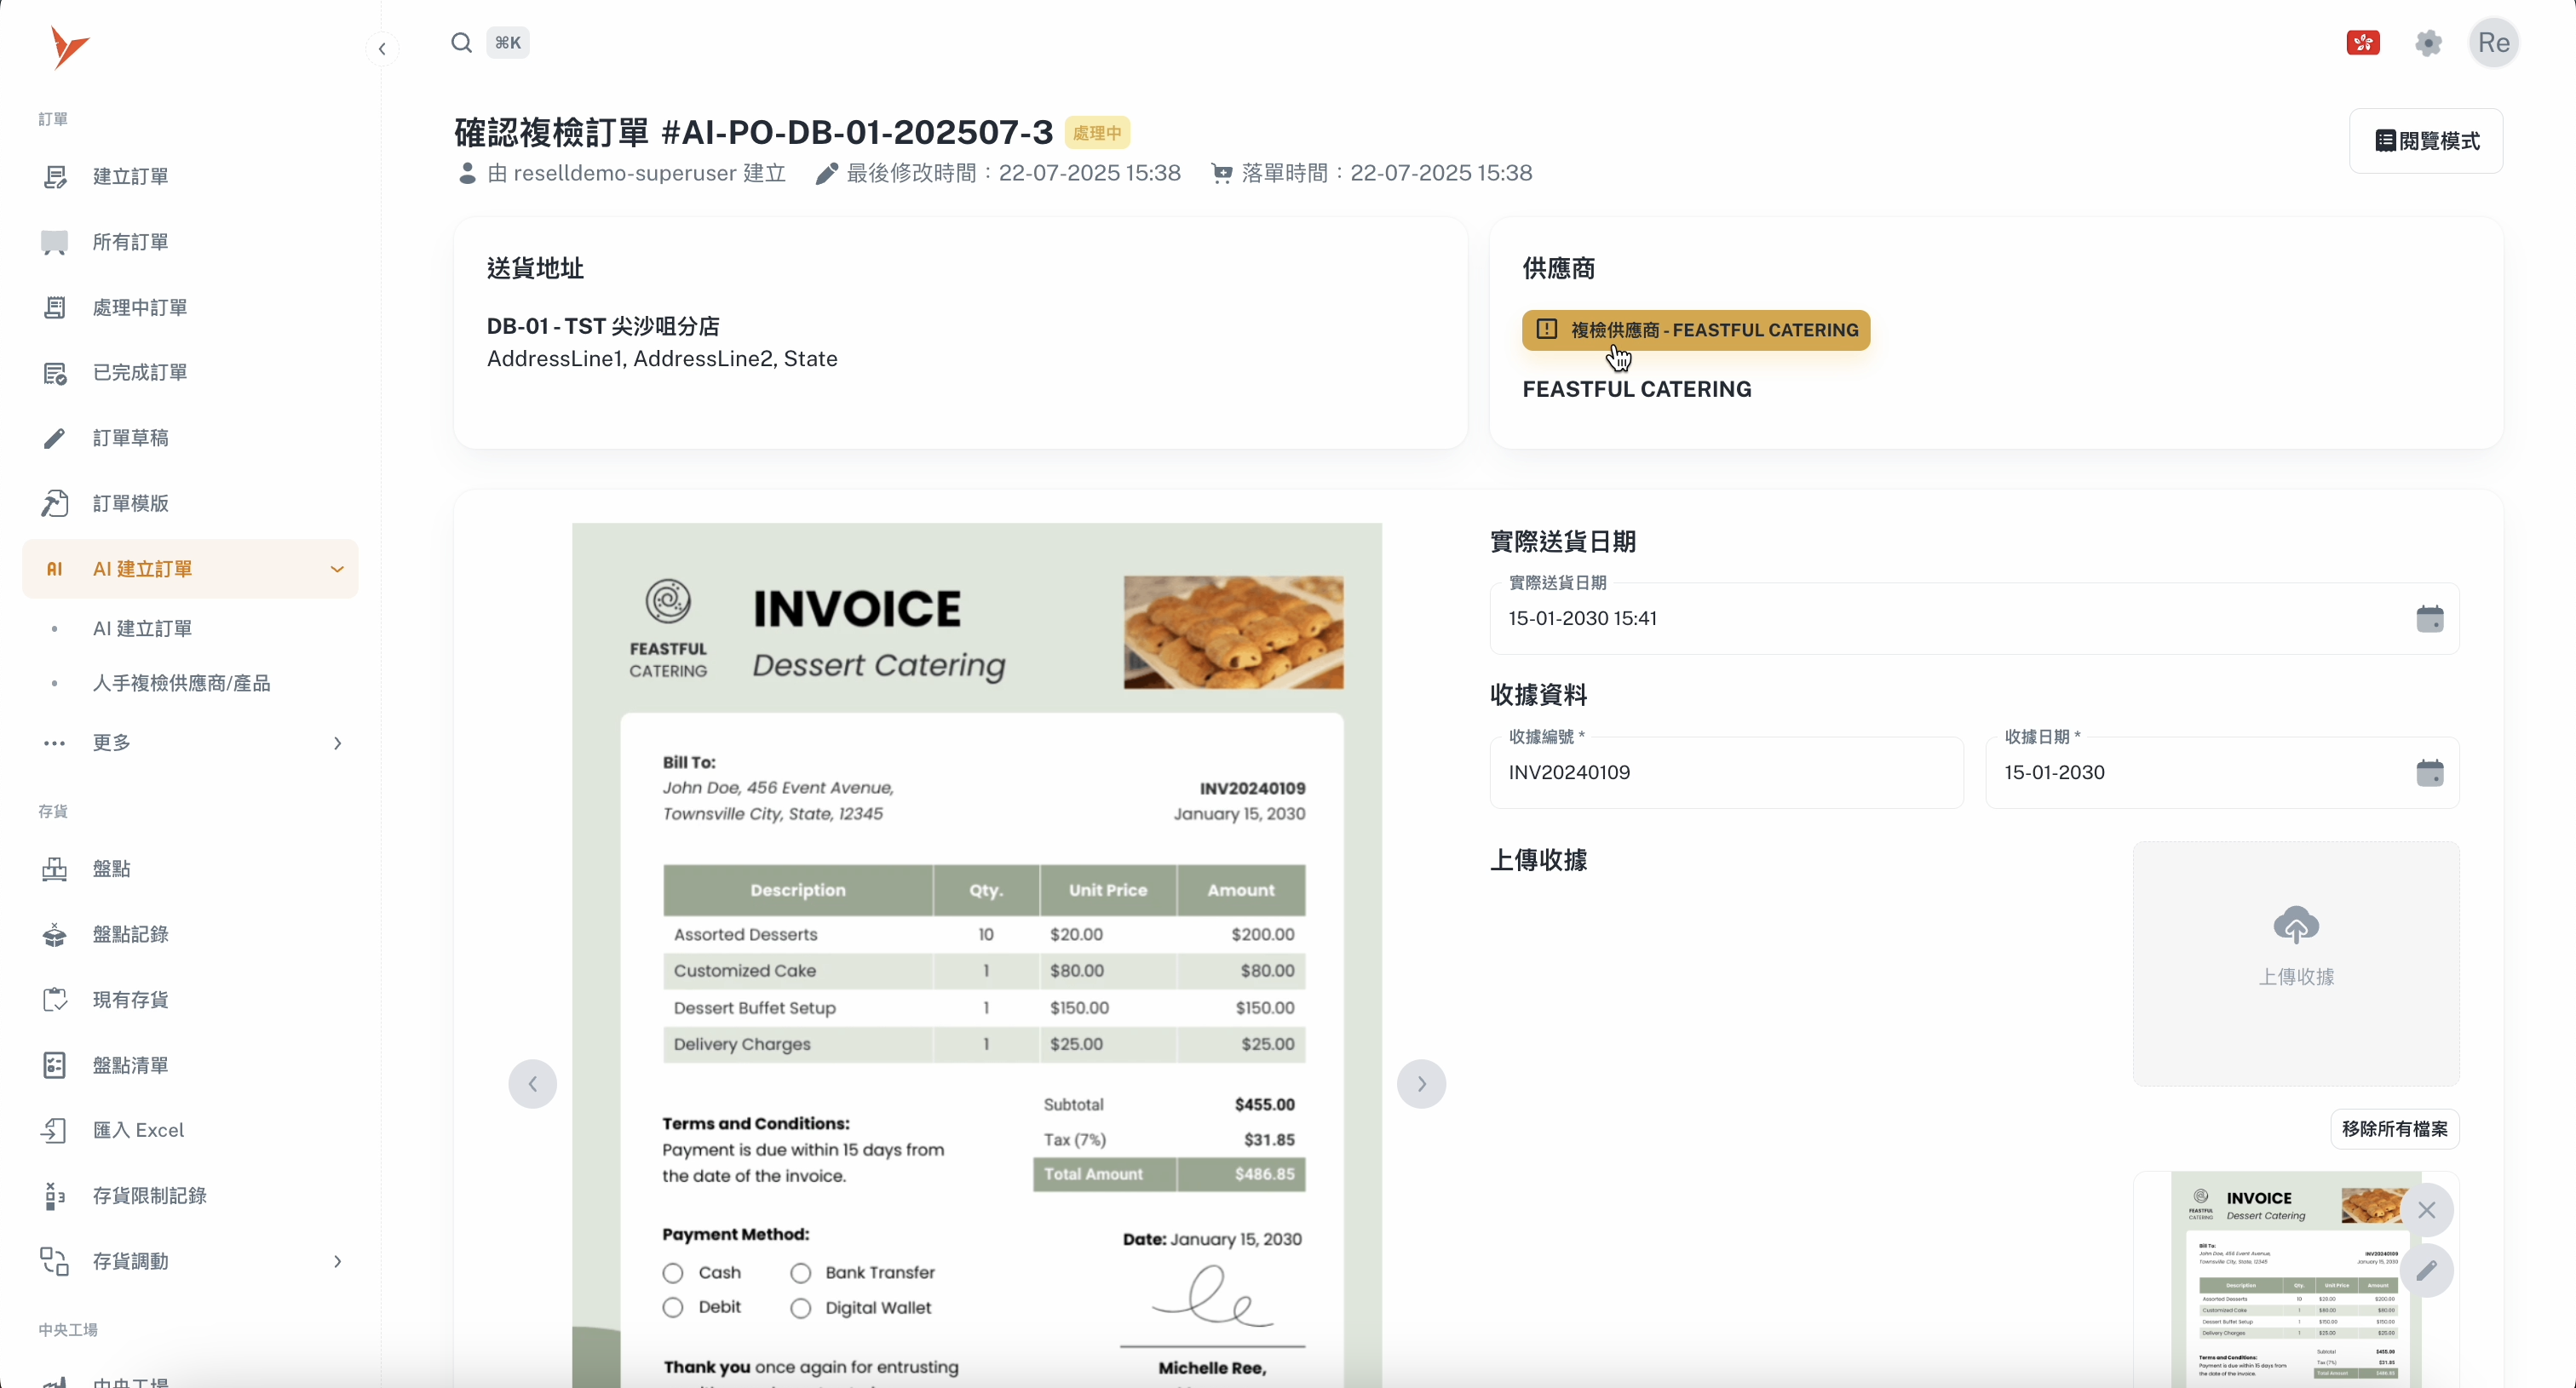Open the Re user avatar menu
Viewport: 2576px width, 1388px height.
2494,43
